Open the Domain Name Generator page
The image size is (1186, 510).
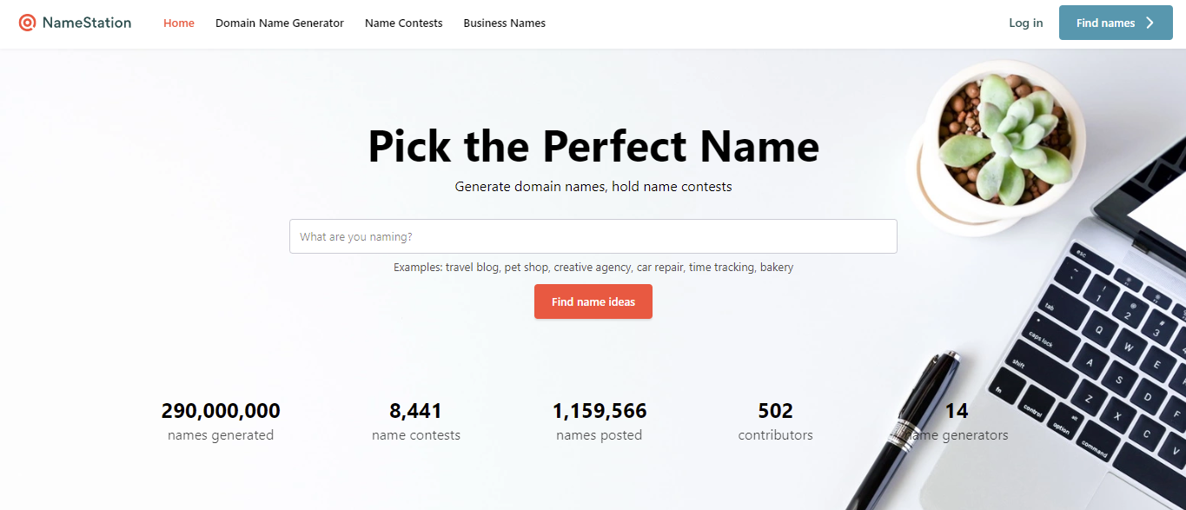[279, 23]
